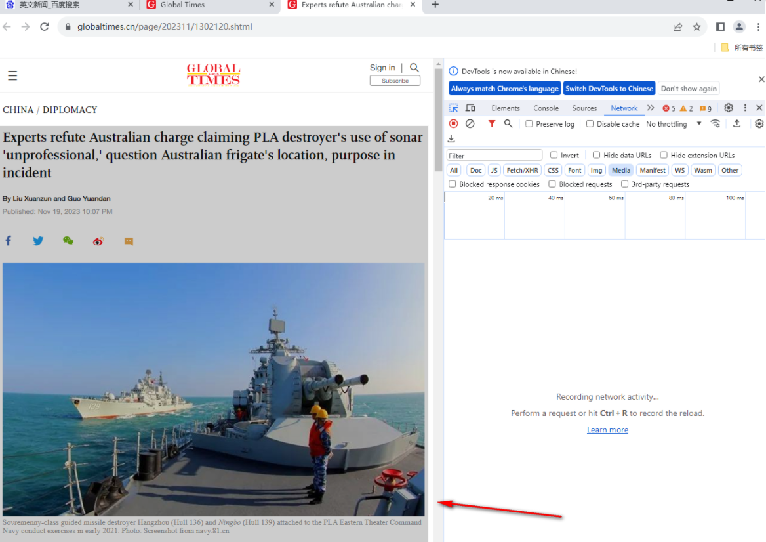This screenshot has height=542, width=766.
Task: Clear the network log
Action: coord(470,123)
